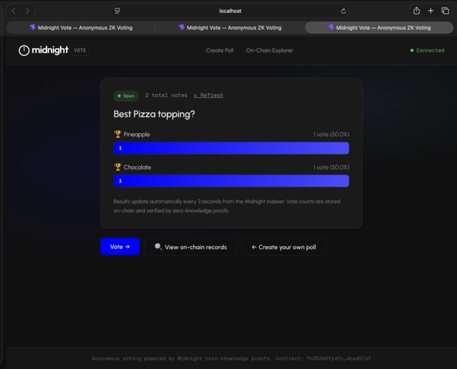Click the contract address in the footer
Viewport: 457px width, 369px height.
[x=338, y=359]
